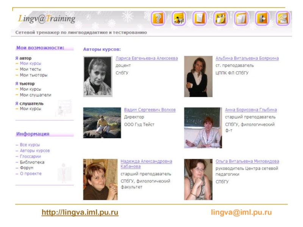This screenshot has width=303, height=227.
Task: Click the 'ЦППК ФЛ СПбГУ' text
Action: pyautogui.click(x=232, y=73)
